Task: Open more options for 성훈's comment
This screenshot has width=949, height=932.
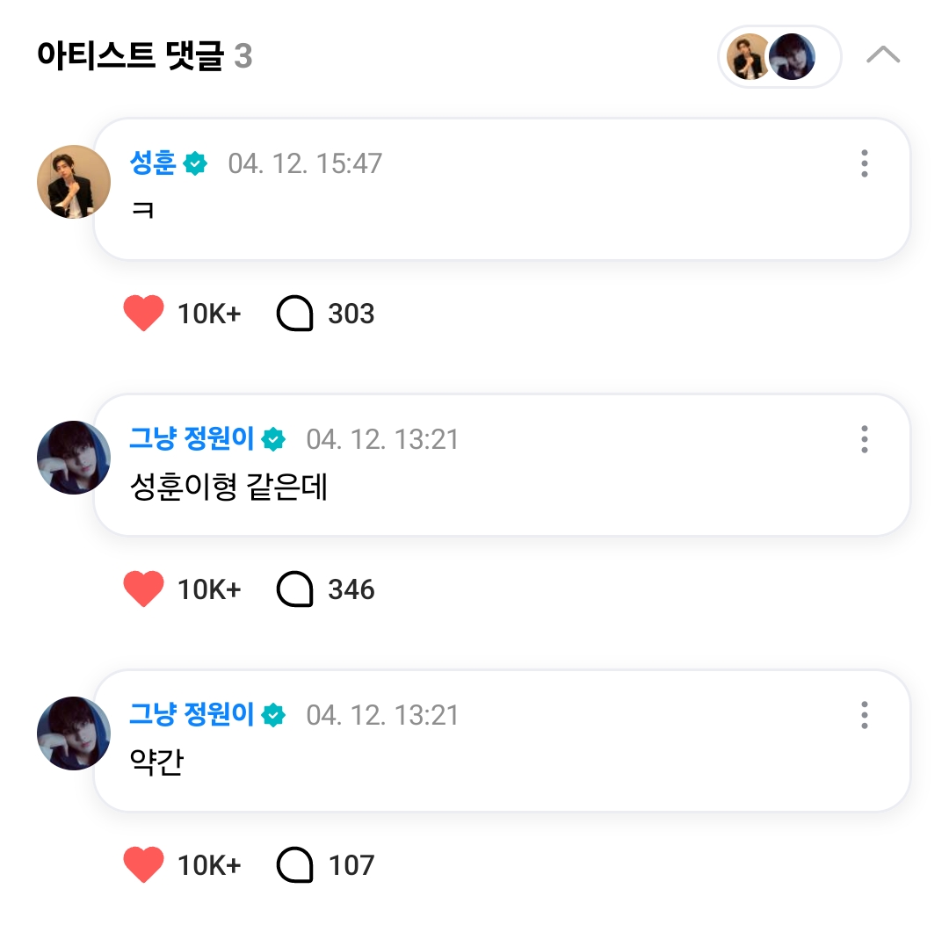Action: (x=865, y=163)
